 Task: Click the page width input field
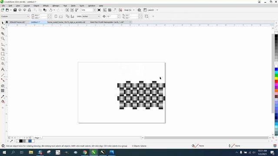pyautogui.click(x=41, y=15)
